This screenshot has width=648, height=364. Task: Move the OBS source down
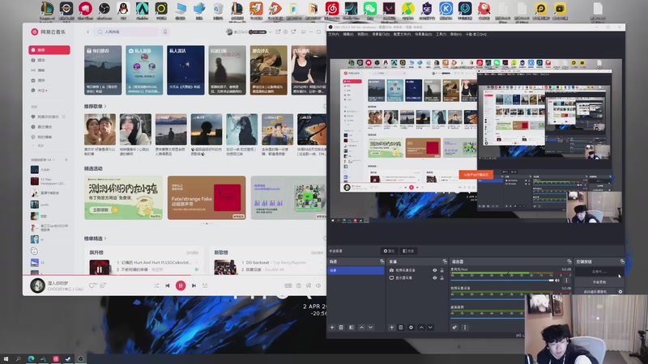click(430, 328)
